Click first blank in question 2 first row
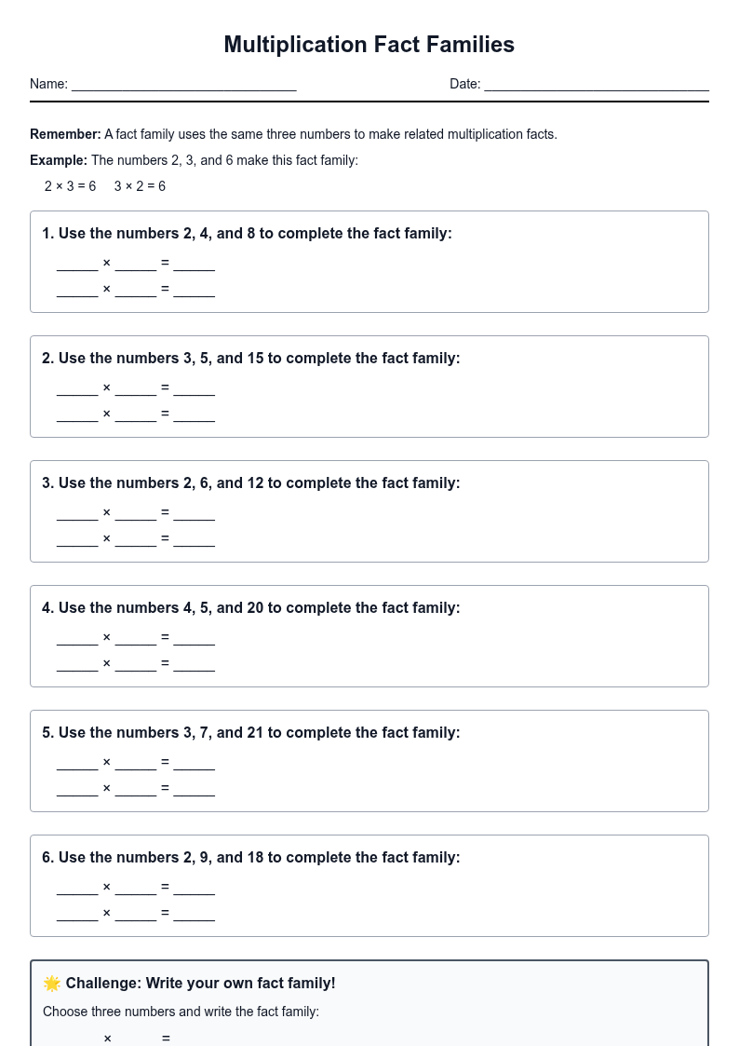The height and width of the screenshot is (1046, 739). click(77, 389)
